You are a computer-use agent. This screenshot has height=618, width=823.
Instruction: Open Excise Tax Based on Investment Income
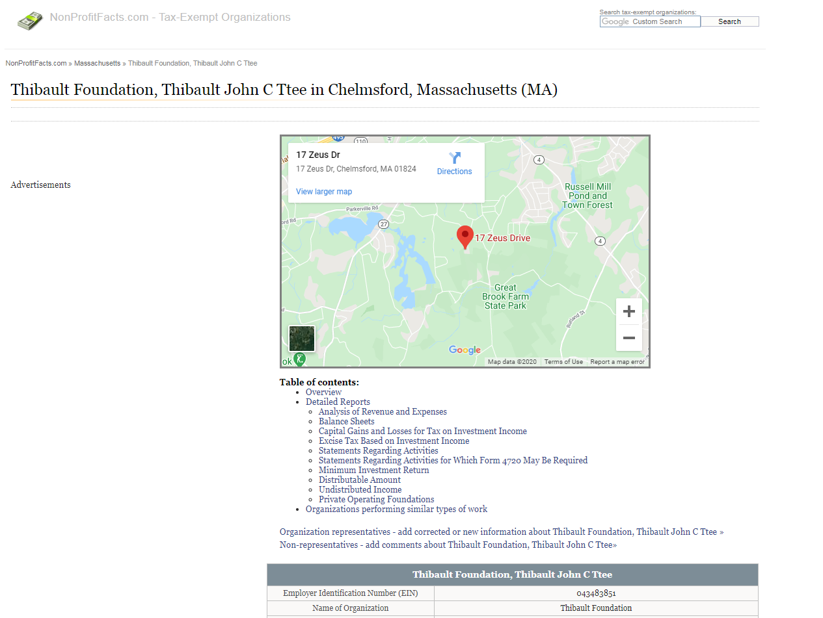(x=394, y=441)
